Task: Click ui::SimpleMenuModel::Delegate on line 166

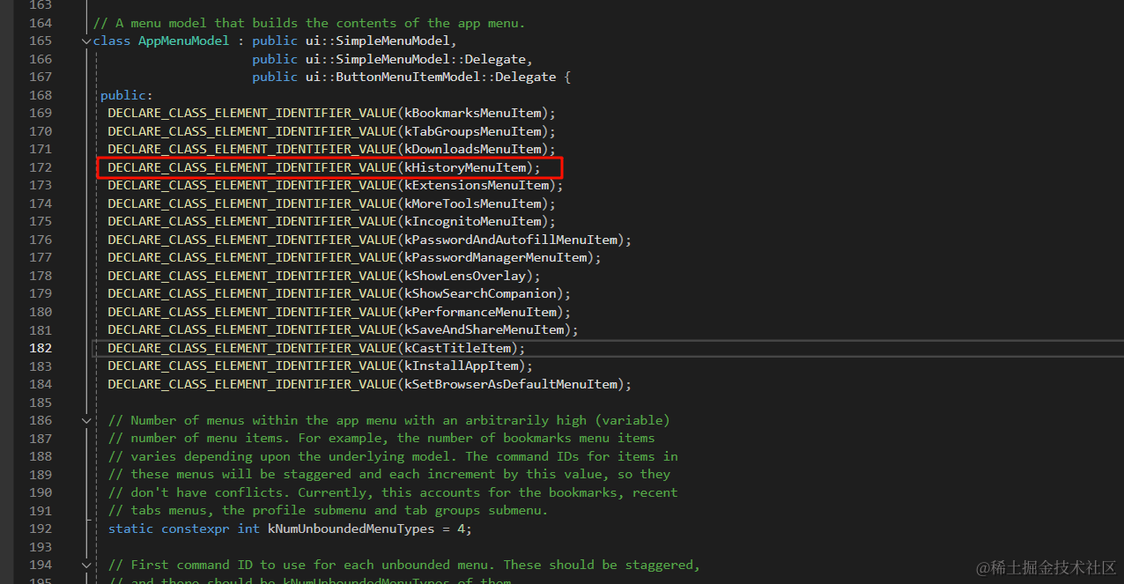Action: point(418,59)
